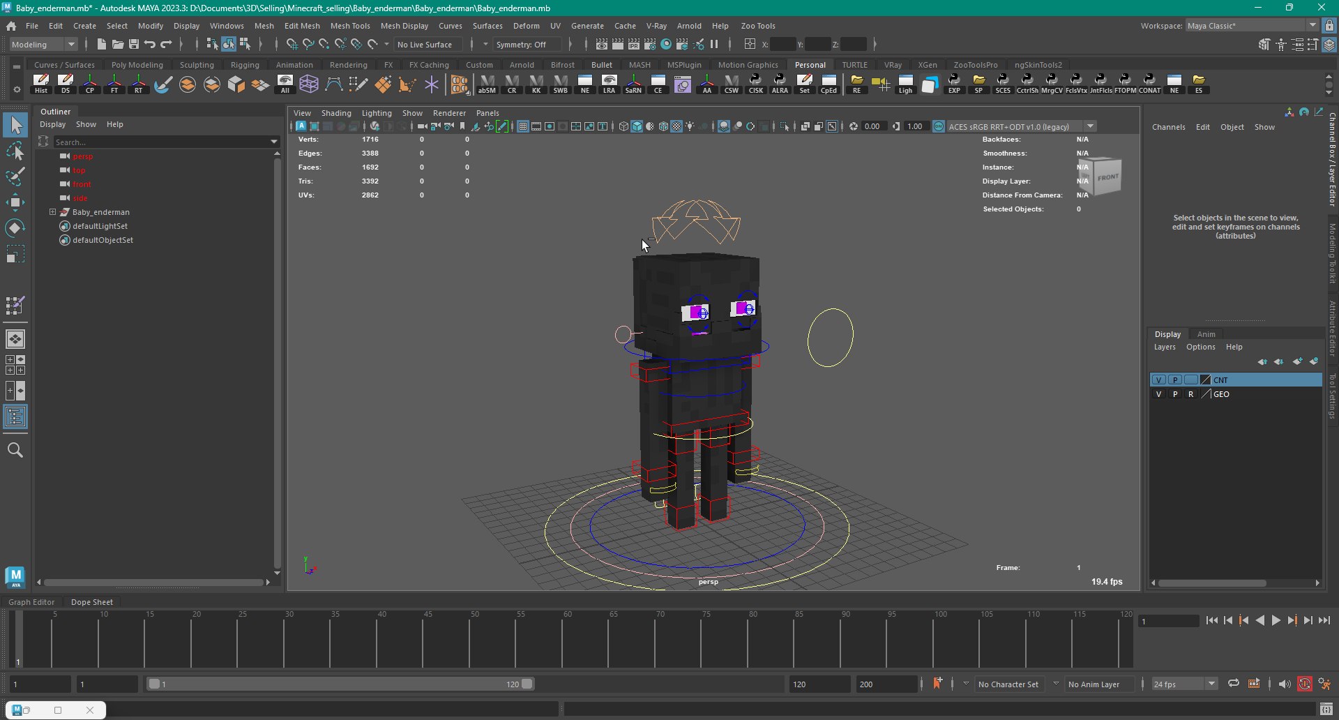This screenshot has height=720, width=1339.
Task: Open the Workspace Maya Classic dropdown
Action: [x=1252, y=26]
